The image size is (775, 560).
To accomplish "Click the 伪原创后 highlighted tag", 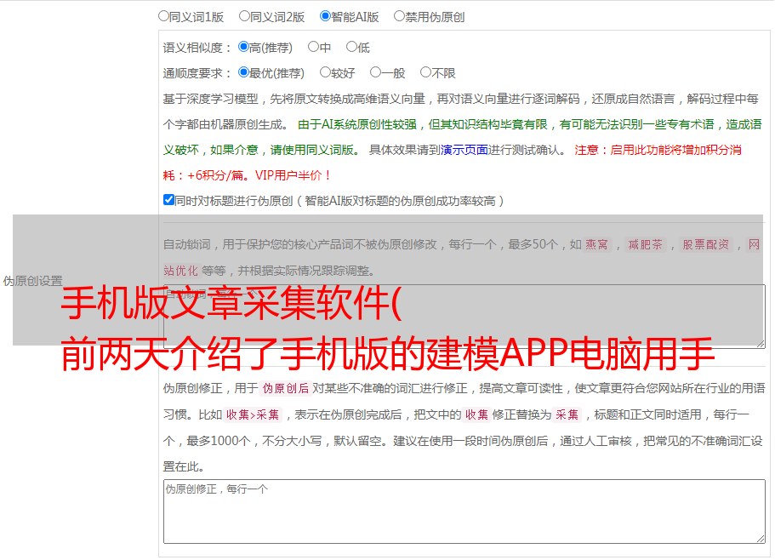I will tap(286, 388).
